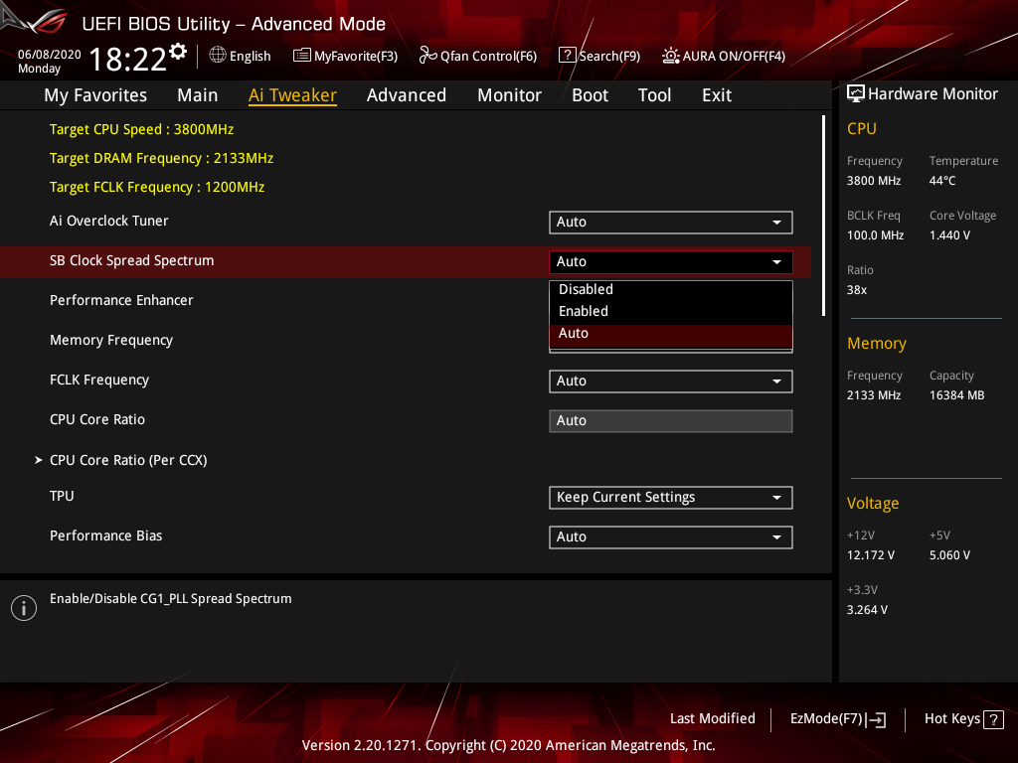Click Last Modified
This screenshot has width=1018, height=763.
(712, 718)
